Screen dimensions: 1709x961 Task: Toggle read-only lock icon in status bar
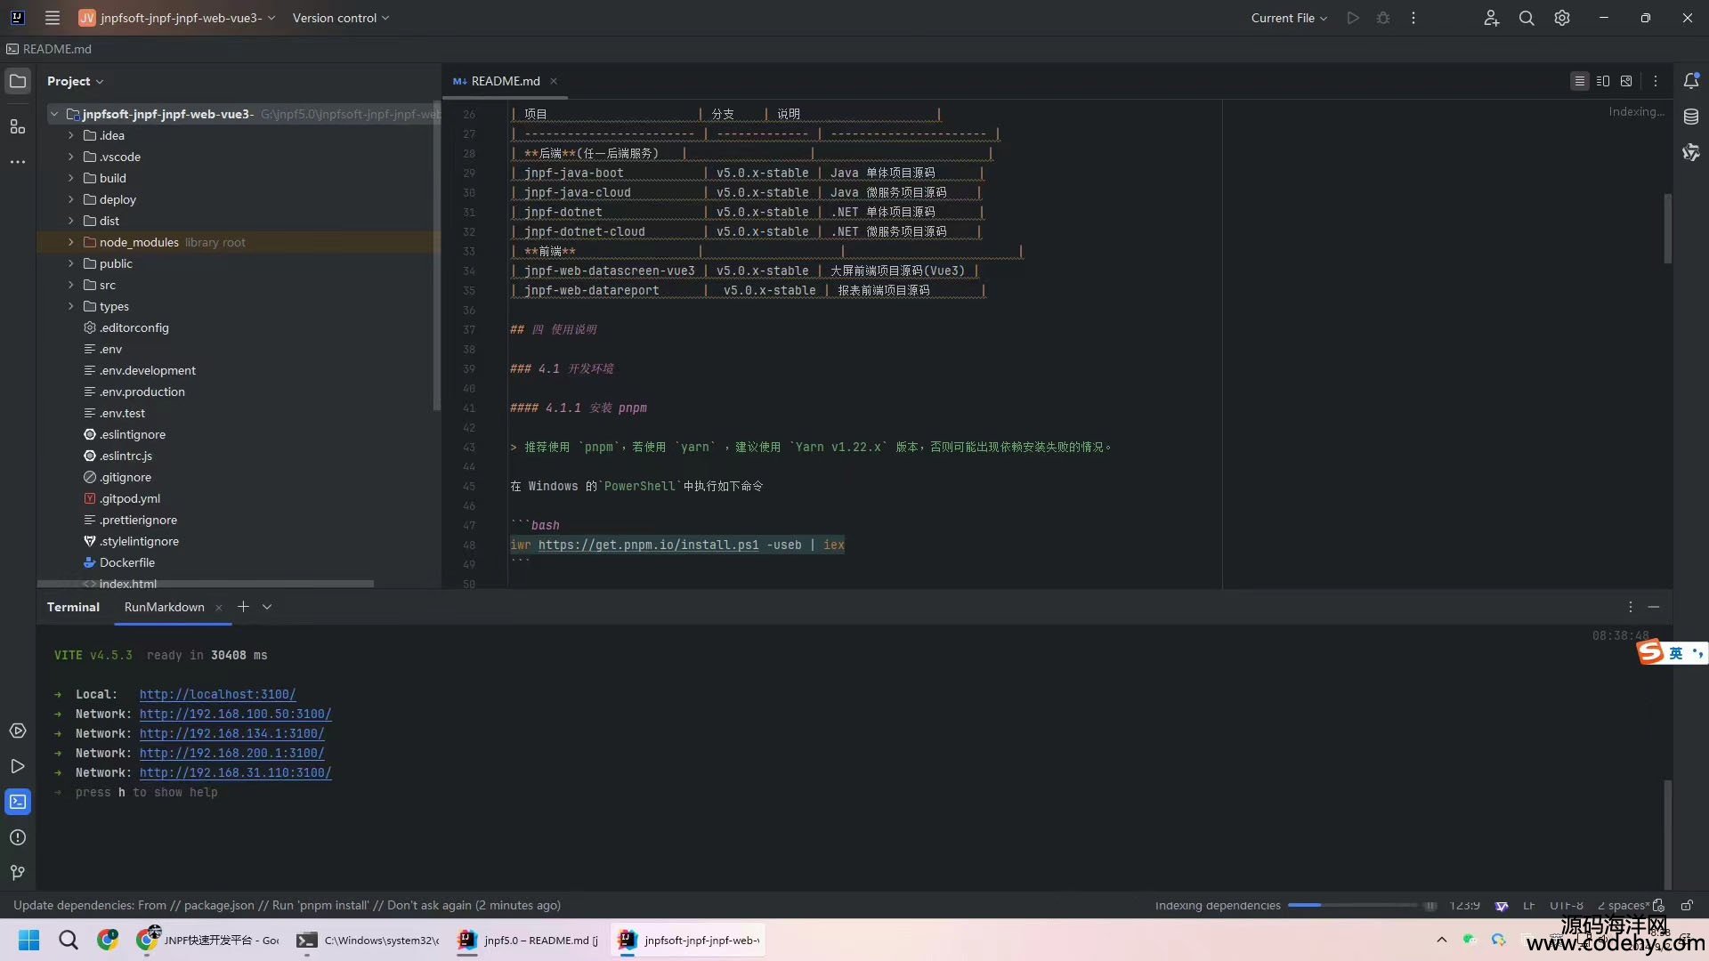(1687, 905)
